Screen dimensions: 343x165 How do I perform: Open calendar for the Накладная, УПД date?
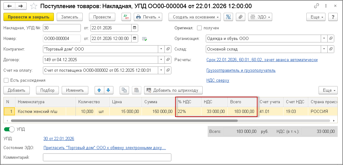(135, 28)
